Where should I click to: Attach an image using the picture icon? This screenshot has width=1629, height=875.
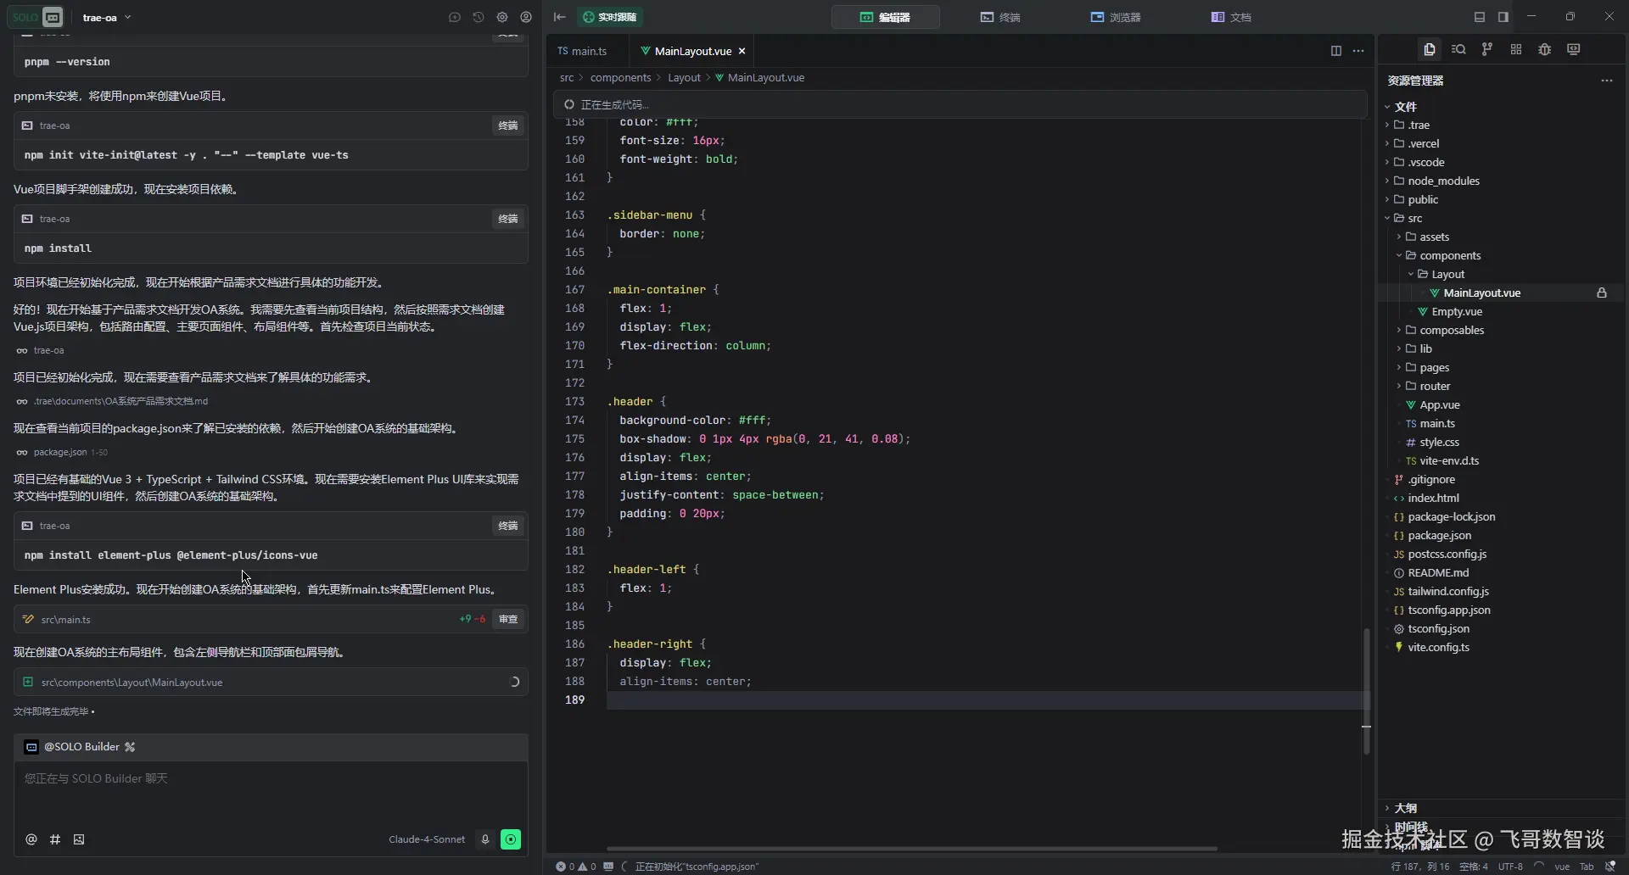pyautogui.click(x=79, y=839)
